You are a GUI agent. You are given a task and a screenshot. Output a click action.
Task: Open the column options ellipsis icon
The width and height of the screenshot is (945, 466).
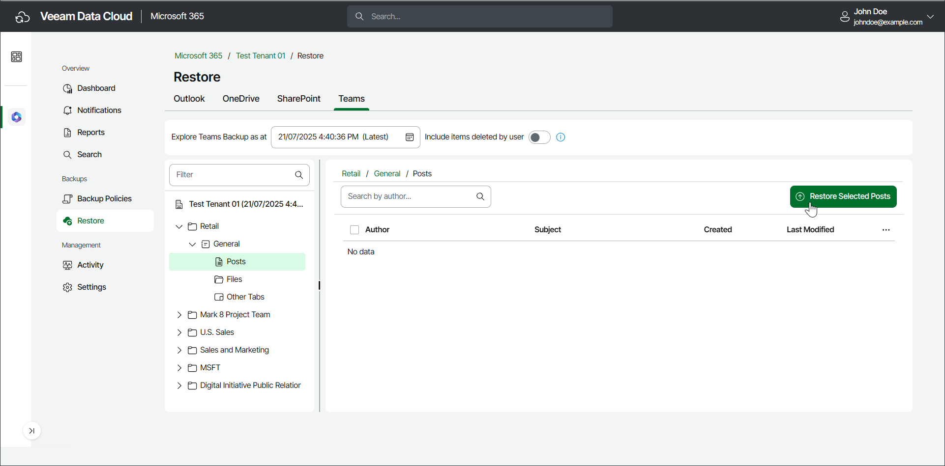point(886,230)
